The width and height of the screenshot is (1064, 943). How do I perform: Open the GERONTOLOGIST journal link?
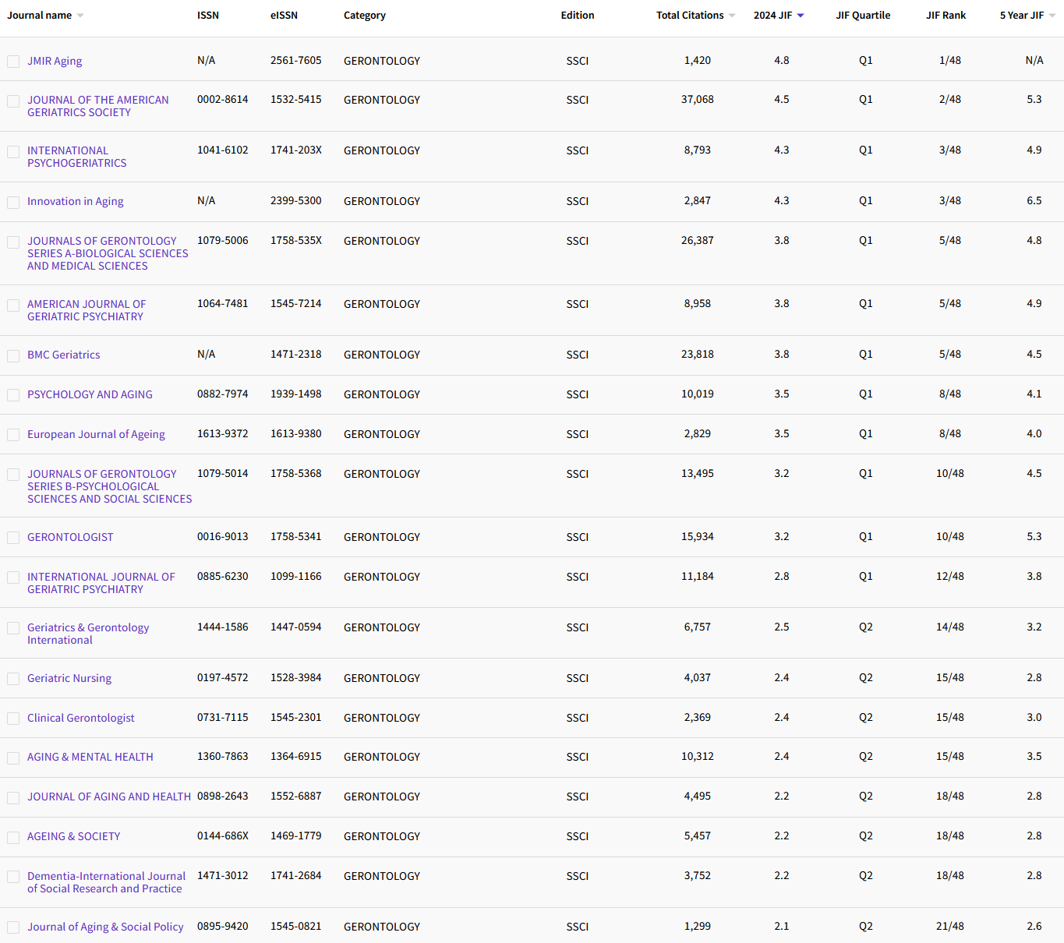pos(70,537)
